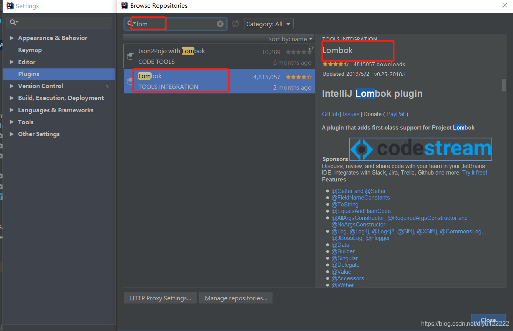Click the plugin search input field

pos(176,24)
